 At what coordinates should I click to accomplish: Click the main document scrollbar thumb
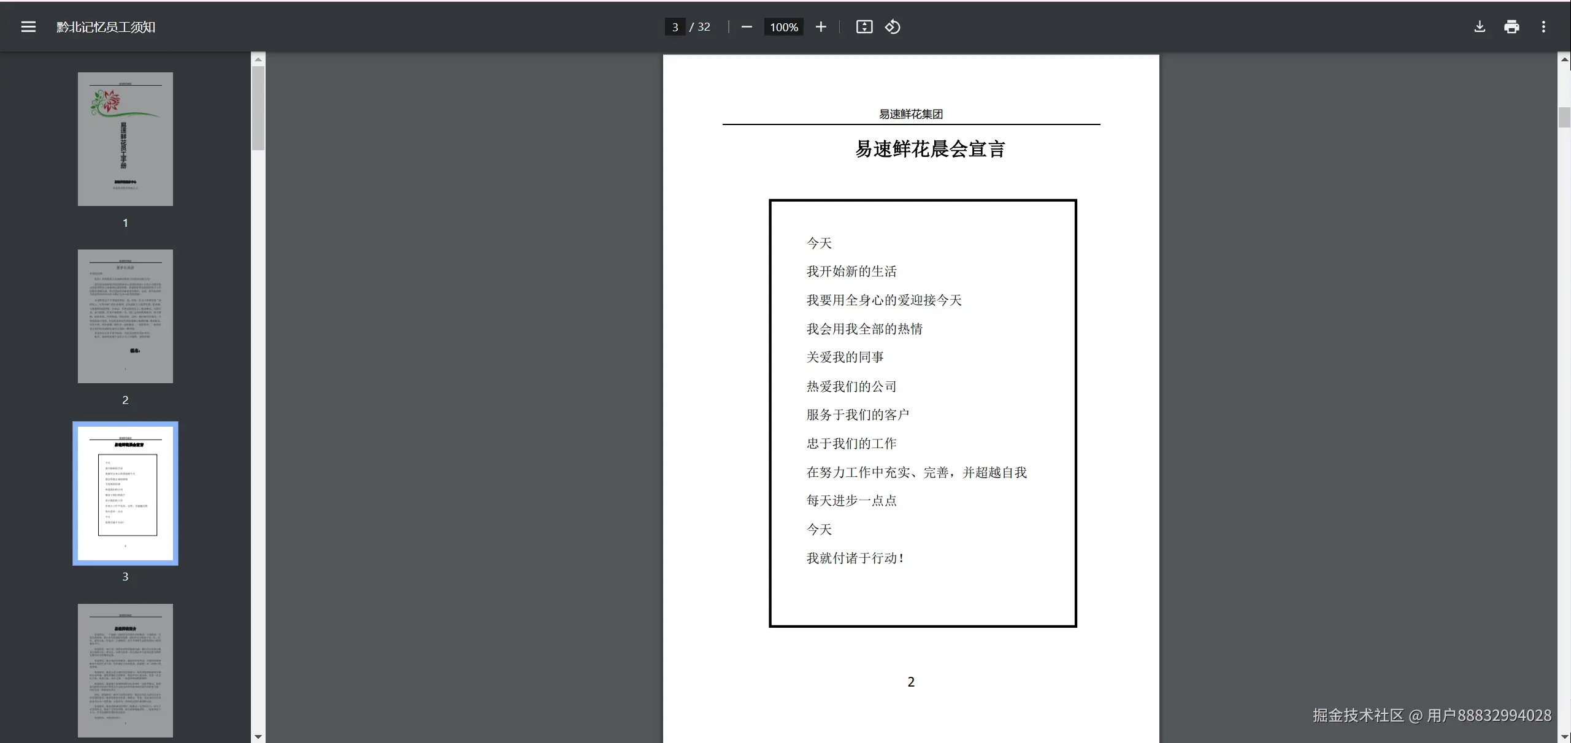pyautogui.click(x=1564, y=117)
